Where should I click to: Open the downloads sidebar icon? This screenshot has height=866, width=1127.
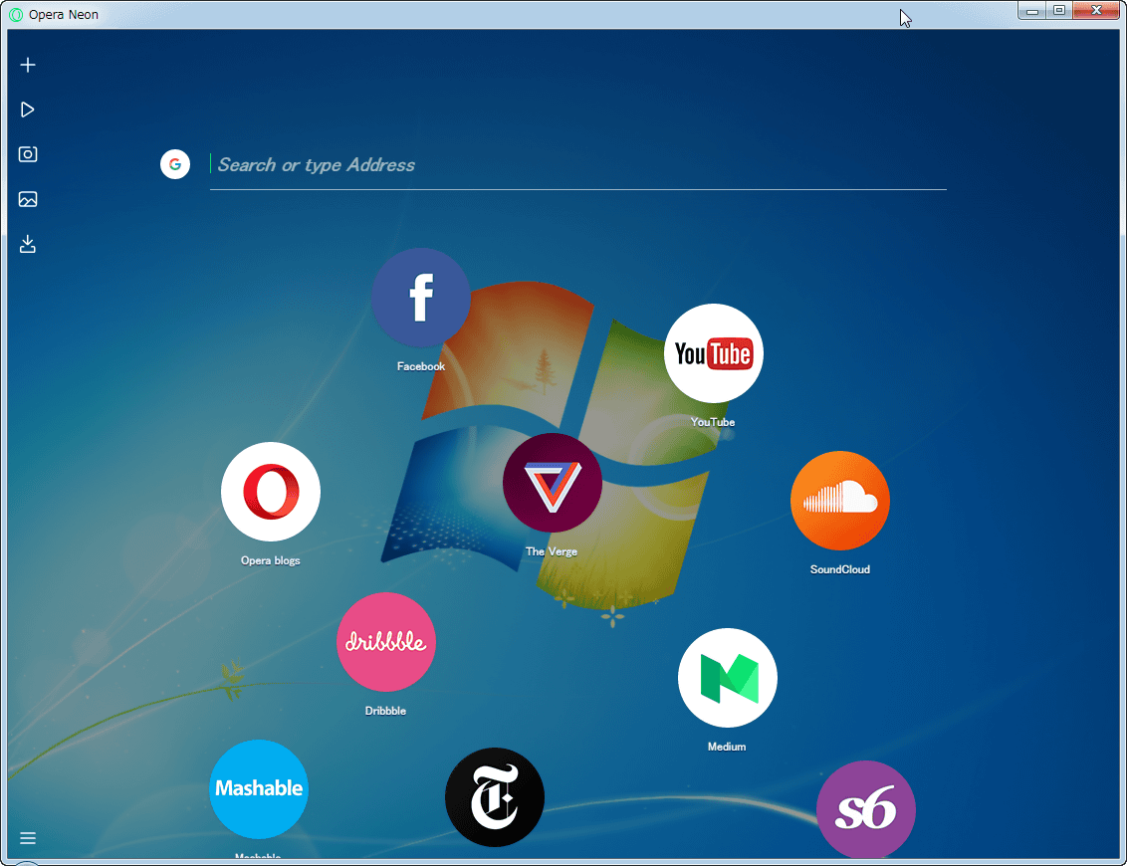point(28,244)
